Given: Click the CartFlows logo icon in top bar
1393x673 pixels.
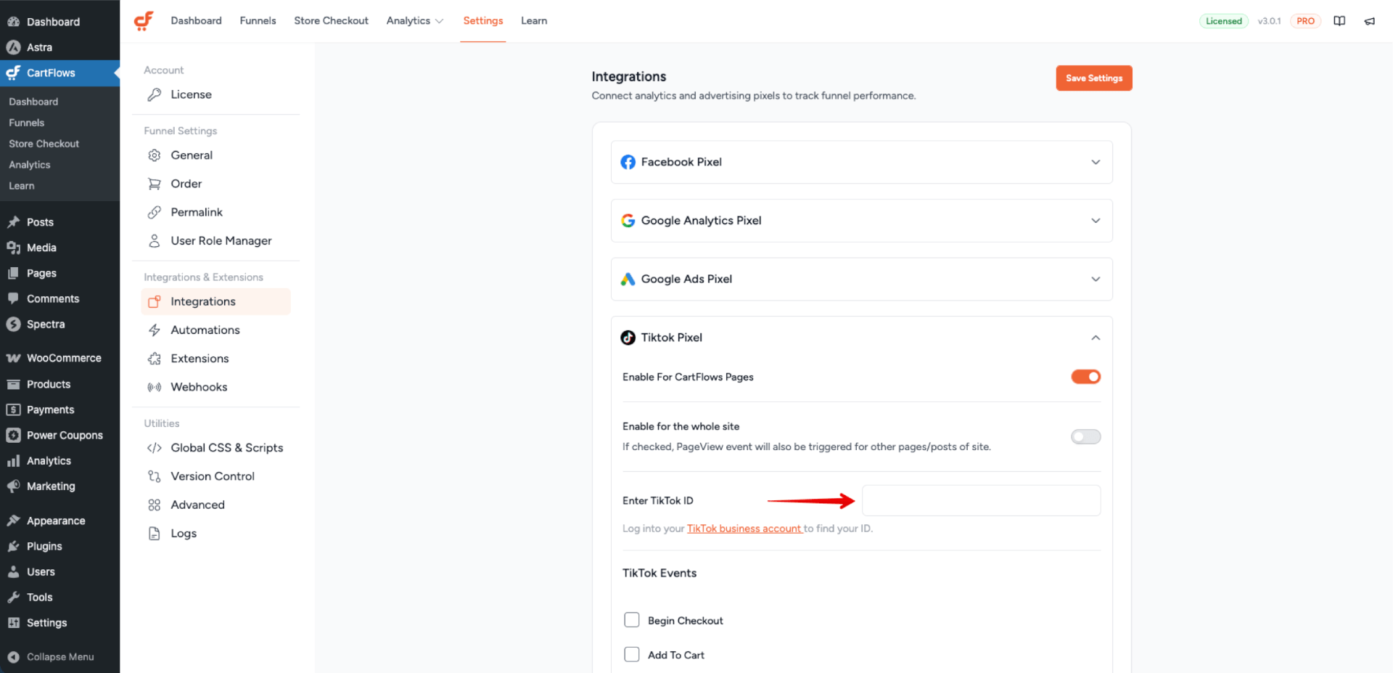Looking at the screenshot, I should click(x=144, y=20).
